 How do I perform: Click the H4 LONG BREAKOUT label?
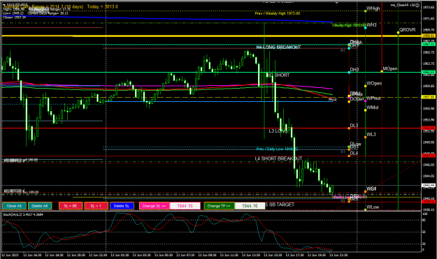(278, 47)
